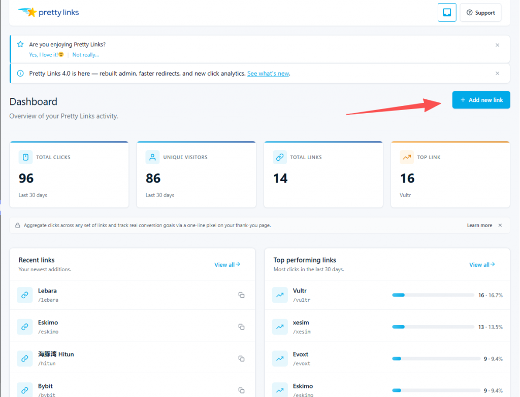Dismiss the 'Are you enjoying Pretty Links?' notice
This screenshot has height=397, width=520.
click(x=497, y=45)
